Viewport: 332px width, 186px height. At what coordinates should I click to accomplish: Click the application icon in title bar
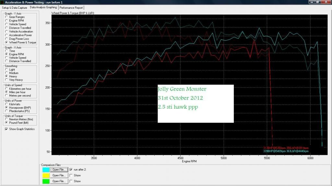(x=3, y=2)
